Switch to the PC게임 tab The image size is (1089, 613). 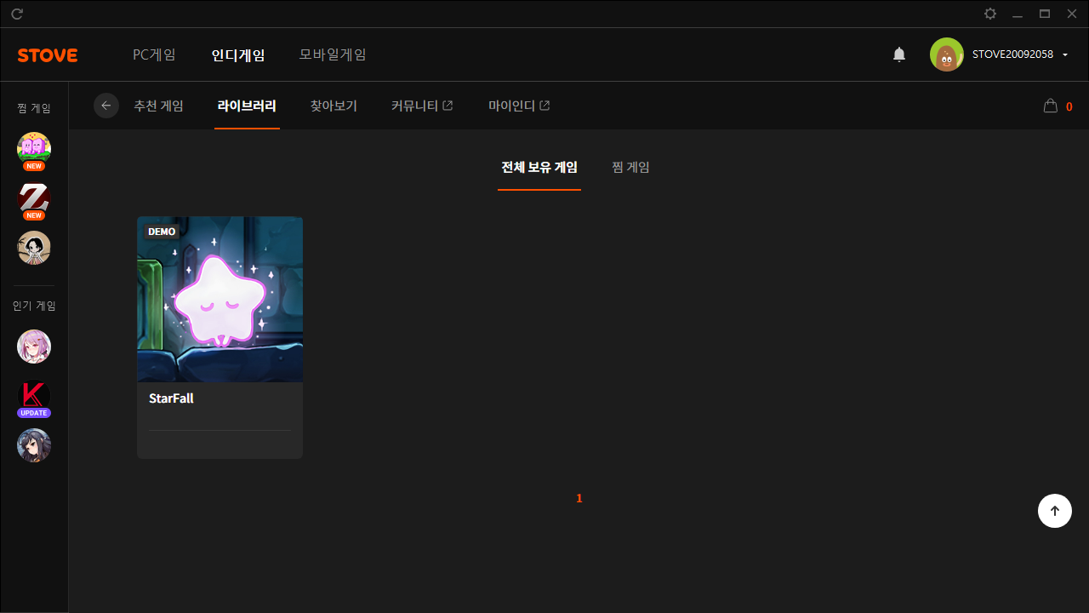coord(154,54)
